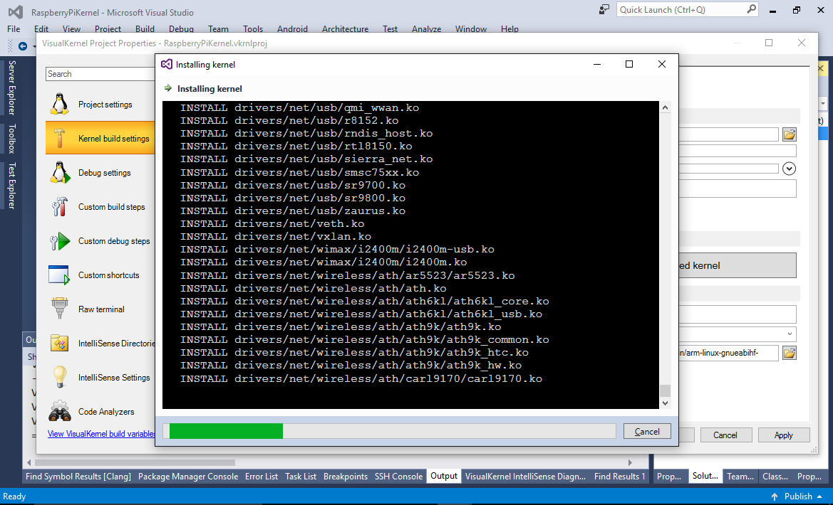The height and width of the screenshot is (505, 833).
Task: Select Kernel build settings hammer icon
Action: tap(60, 139)
